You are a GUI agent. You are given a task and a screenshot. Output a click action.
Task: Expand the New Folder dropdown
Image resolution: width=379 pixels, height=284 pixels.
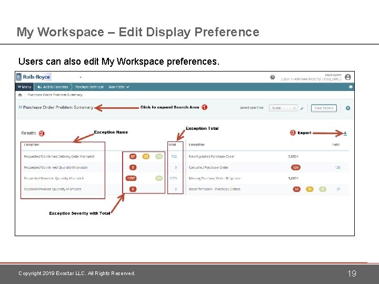pos(119,87)
